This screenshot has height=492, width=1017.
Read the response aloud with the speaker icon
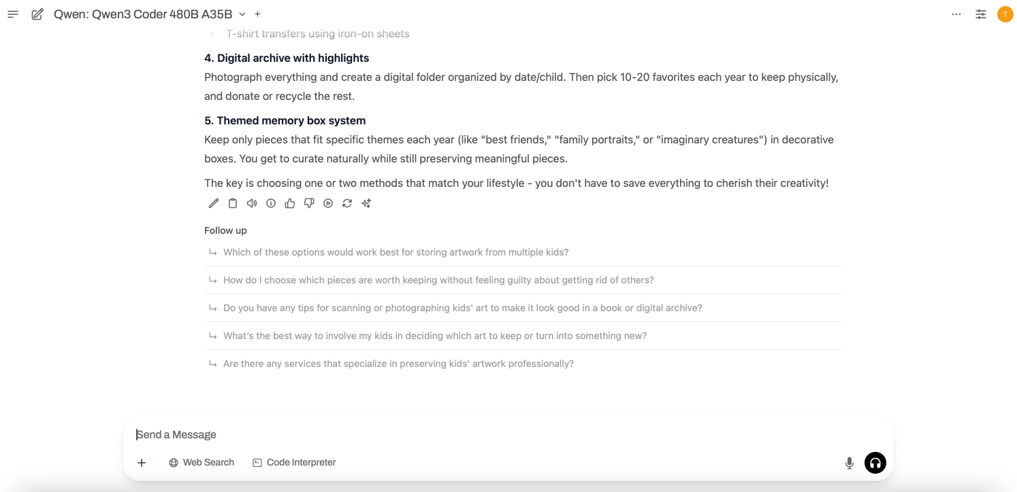tap(252, 203)
